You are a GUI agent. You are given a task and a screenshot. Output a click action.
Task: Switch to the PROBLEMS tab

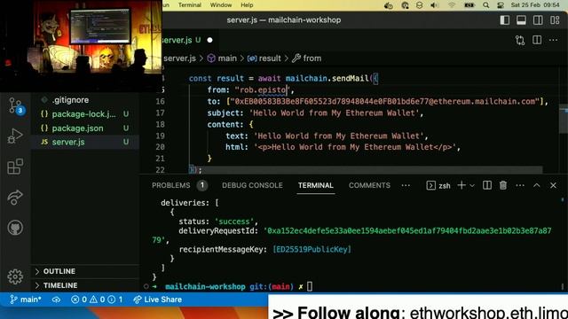(x=171, y=185)
